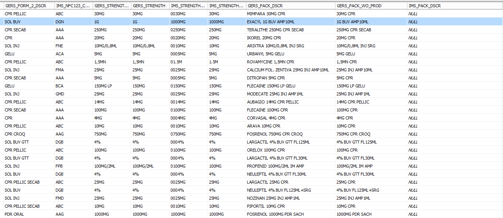Select strength cell 0750MG
Viewport: 503px width, 218px height.
[188, 134]
